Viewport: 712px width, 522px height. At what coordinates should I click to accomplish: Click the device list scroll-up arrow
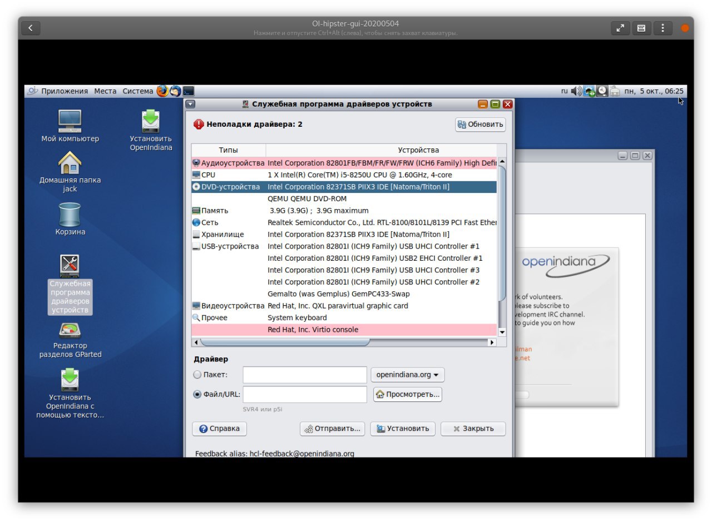point(502,162)
